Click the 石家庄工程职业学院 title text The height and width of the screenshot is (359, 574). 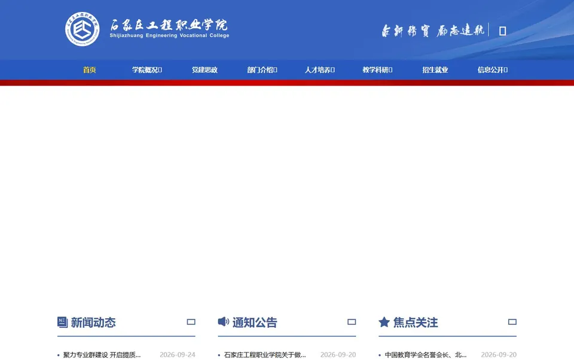tap(169, 25)
